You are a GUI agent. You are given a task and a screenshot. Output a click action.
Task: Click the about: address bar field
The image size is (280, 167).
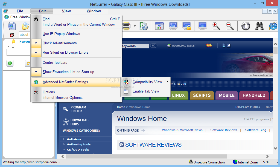coord(25,35)
